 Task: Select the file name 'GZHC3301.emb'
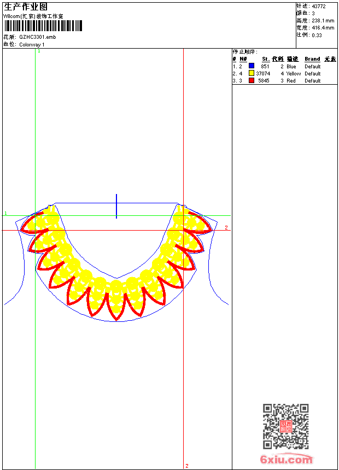(38, 37)
